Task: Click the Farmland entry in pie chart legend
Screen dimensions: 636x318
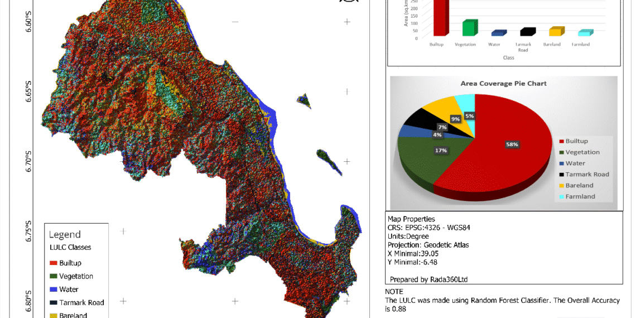Action: (580, 196)
